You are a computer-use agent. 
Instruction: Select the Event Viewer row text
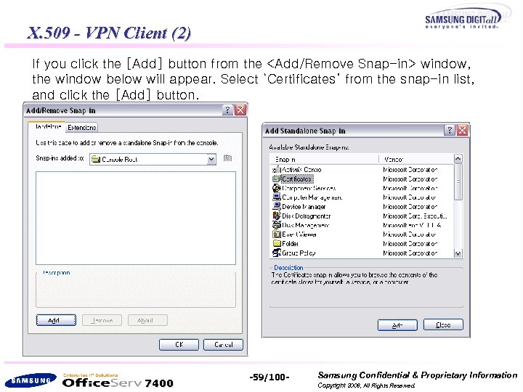pos(299,234)
